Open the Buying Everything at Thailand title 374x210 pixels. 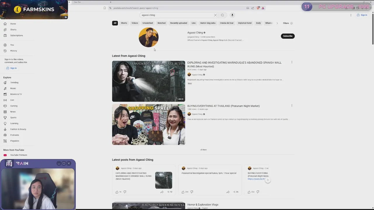pos(224,106)
